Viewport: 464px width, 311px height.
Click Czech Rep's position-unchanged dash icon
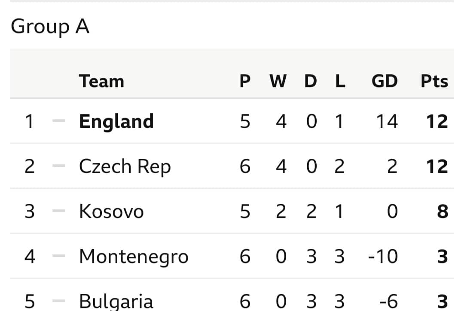pyautogui.click(x=58, y=166)
